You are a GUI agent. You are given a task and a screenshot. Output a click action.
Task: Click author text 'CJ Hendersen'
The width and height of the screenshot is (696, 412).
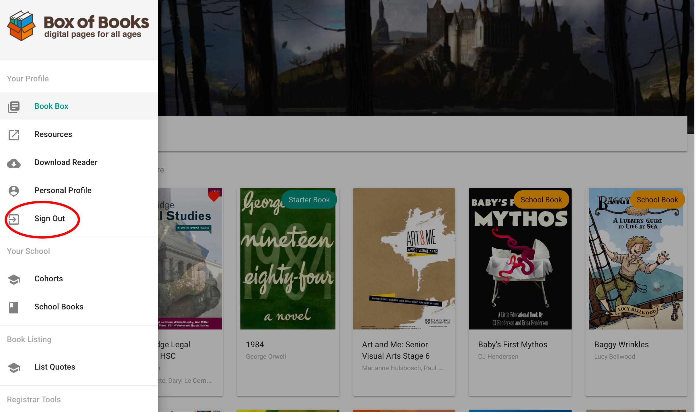point(498,356)
